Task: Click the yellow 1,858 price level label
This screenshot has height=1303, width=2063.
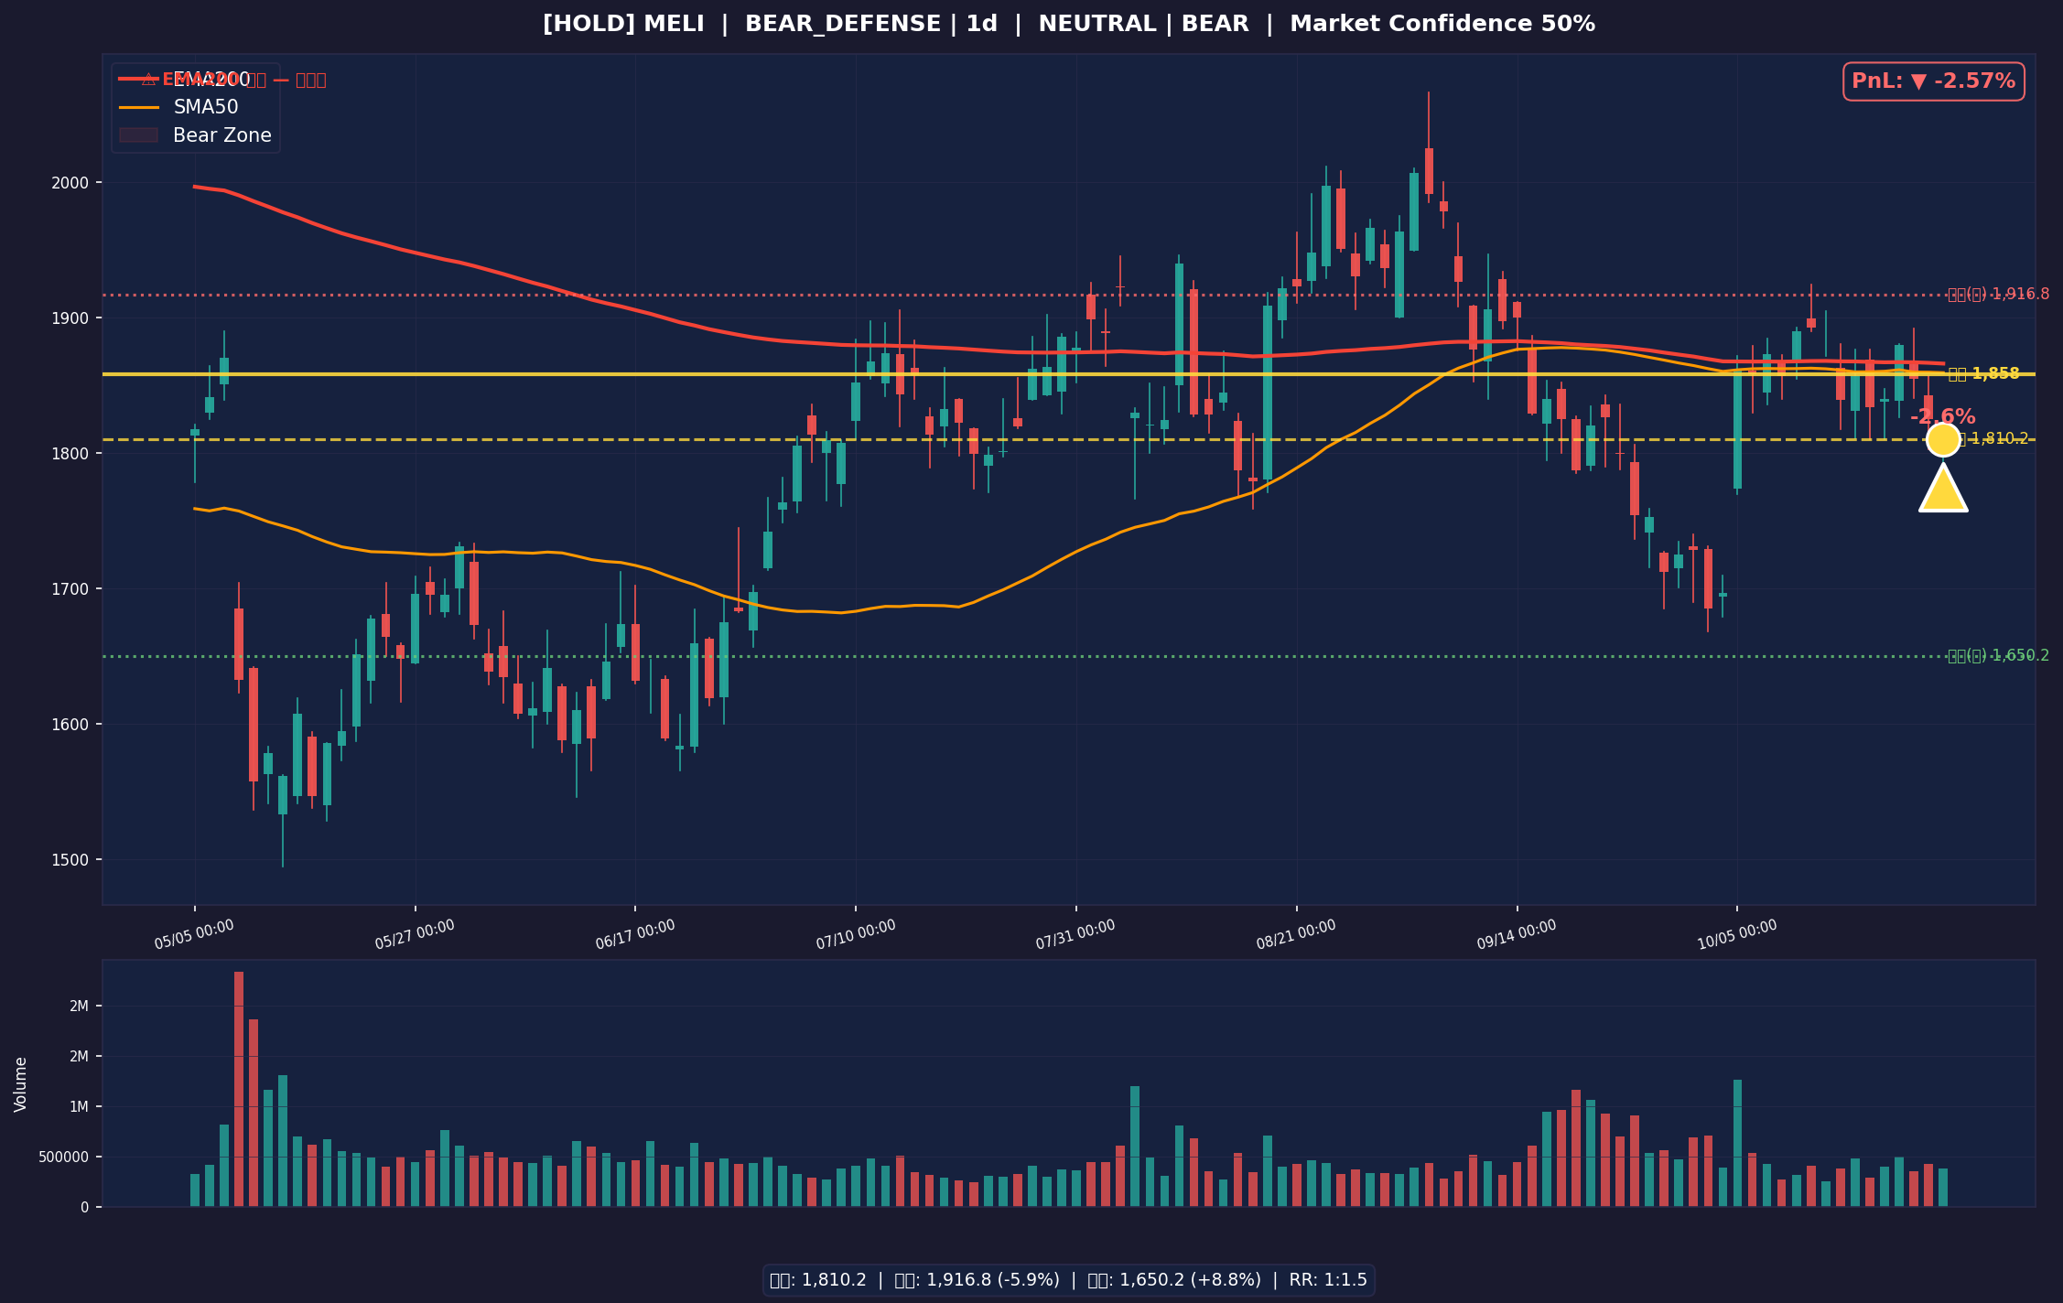Action: pos(1983,374)
